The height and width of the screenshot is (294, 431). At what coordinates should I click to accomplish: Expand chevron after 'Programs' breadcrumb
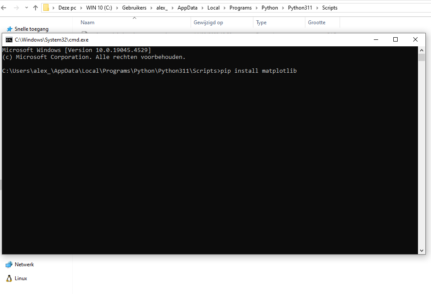(256, 8)
